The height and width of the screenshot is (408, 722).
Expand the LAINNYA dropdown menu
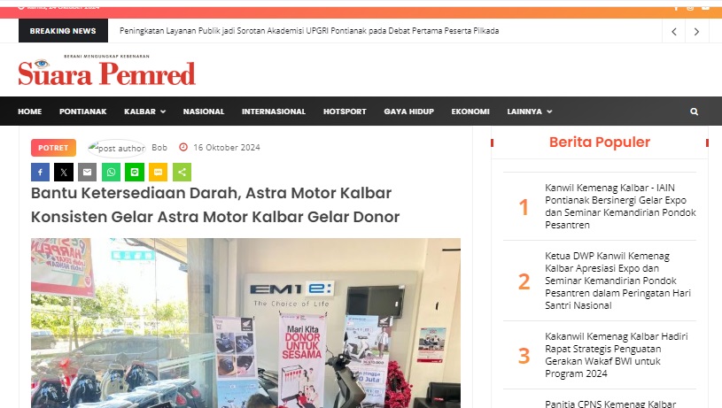pos(530,112)
